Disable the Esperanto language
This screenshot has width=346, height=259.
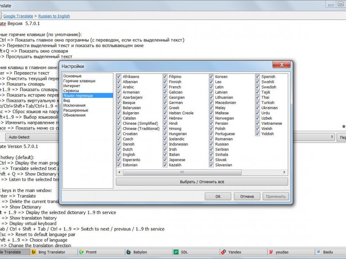click(x=119, y=160)
